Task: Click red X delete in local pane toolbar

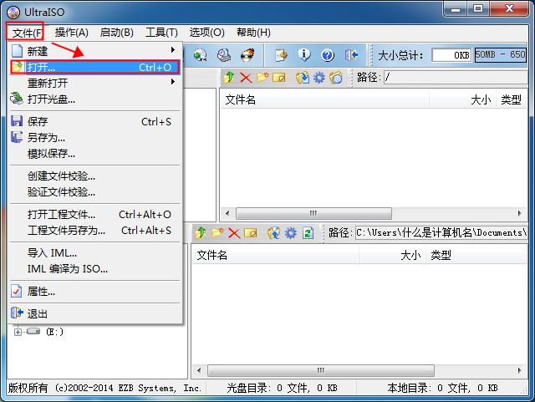Action: (234, 233)
